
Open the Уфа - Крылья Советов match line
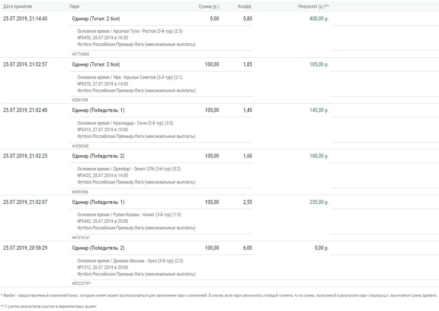[x=130, y=77]
